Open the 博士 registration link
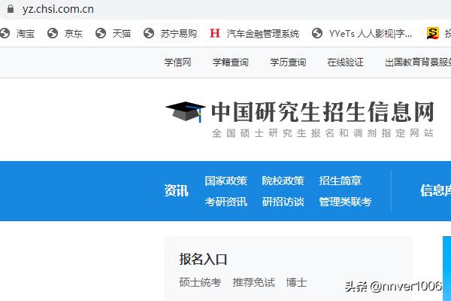The width and height of the screenshot is (451, 301). tap(297, 282)
